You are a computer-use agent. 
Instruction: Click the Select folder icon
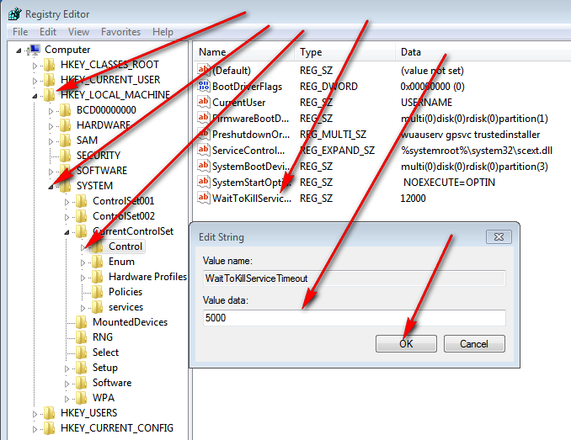point(81,353)
